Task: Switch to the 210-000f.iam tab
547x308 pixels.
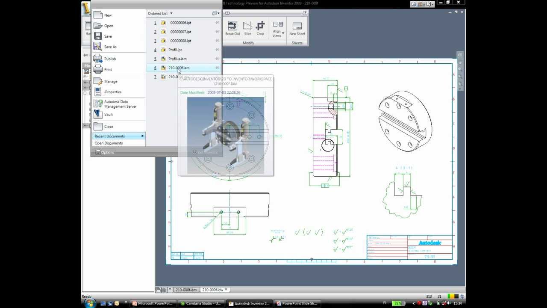Action: click(185, 290)
